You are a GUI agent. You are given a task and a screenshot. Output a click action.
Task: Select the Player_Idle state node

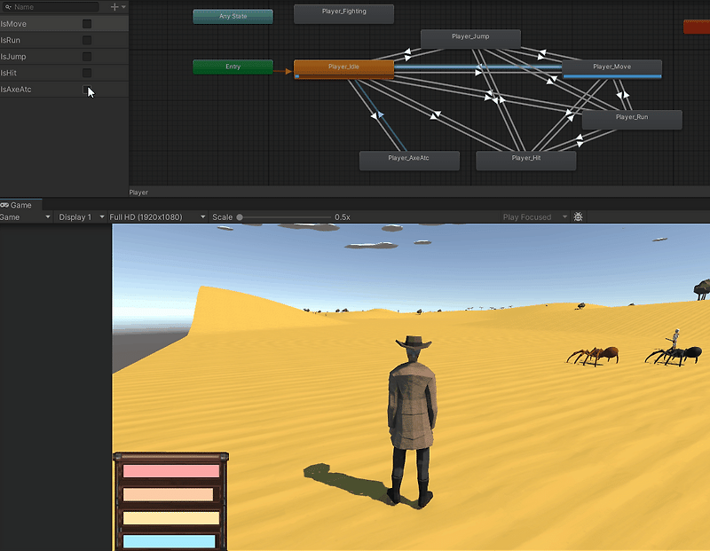342,67
